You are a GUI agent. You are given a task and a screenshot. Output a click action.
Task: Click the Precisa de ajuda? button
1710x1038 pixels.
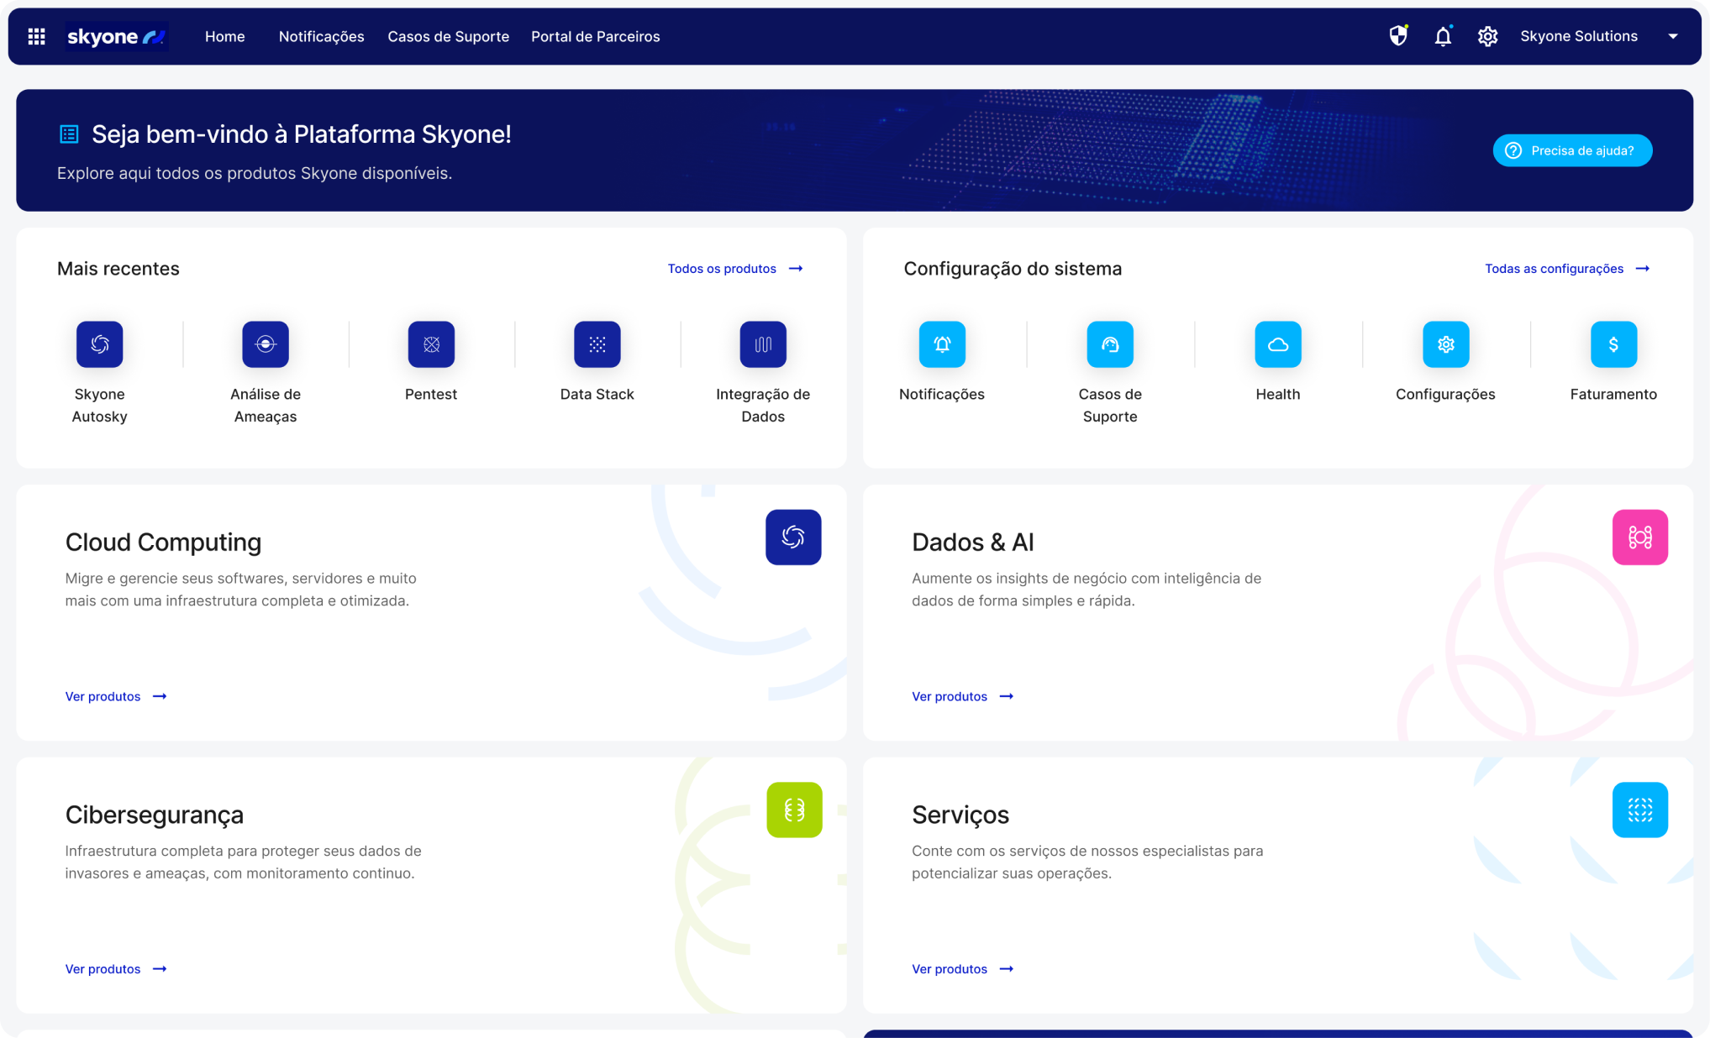pyautogui.click(x=1571, y=150)
